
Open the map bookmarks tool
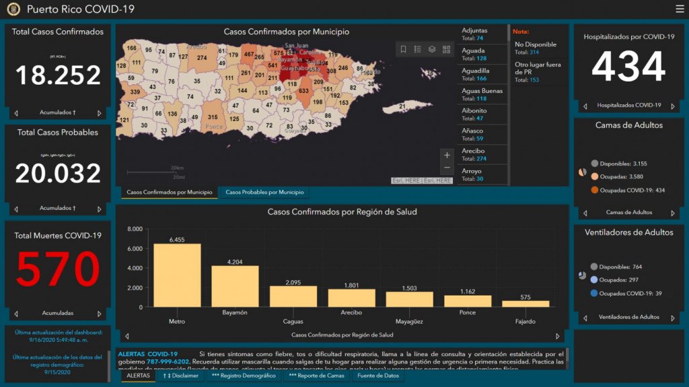[403, 49]
